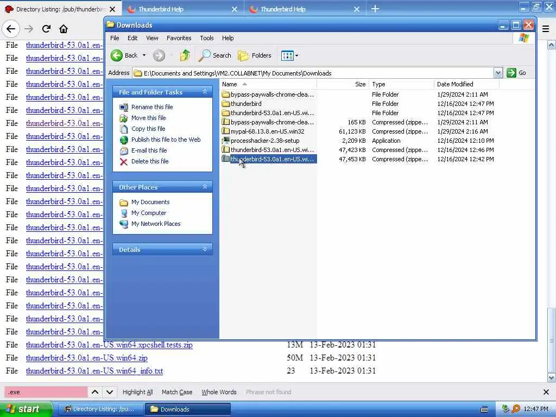The width and height of the screenshot is (556, 417).
Task: Open the Favorites menu
Action: [x=179, y=38]
